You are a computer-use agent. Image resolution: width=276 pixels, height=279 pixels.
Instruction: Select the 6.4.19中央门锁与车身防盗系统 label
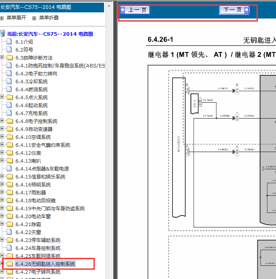coord(50,208)
